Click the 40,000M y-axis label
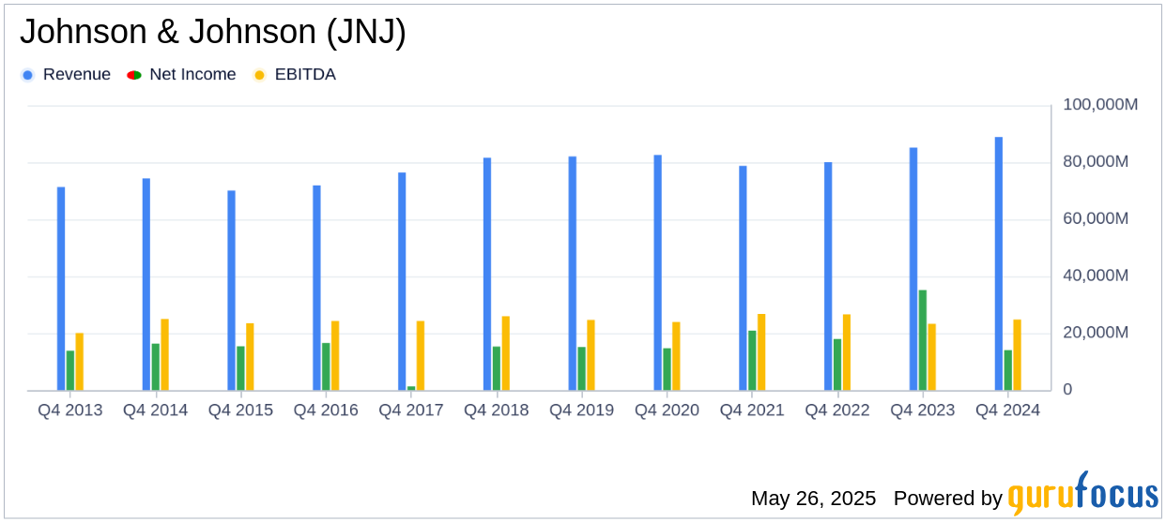 point(1096,276)
